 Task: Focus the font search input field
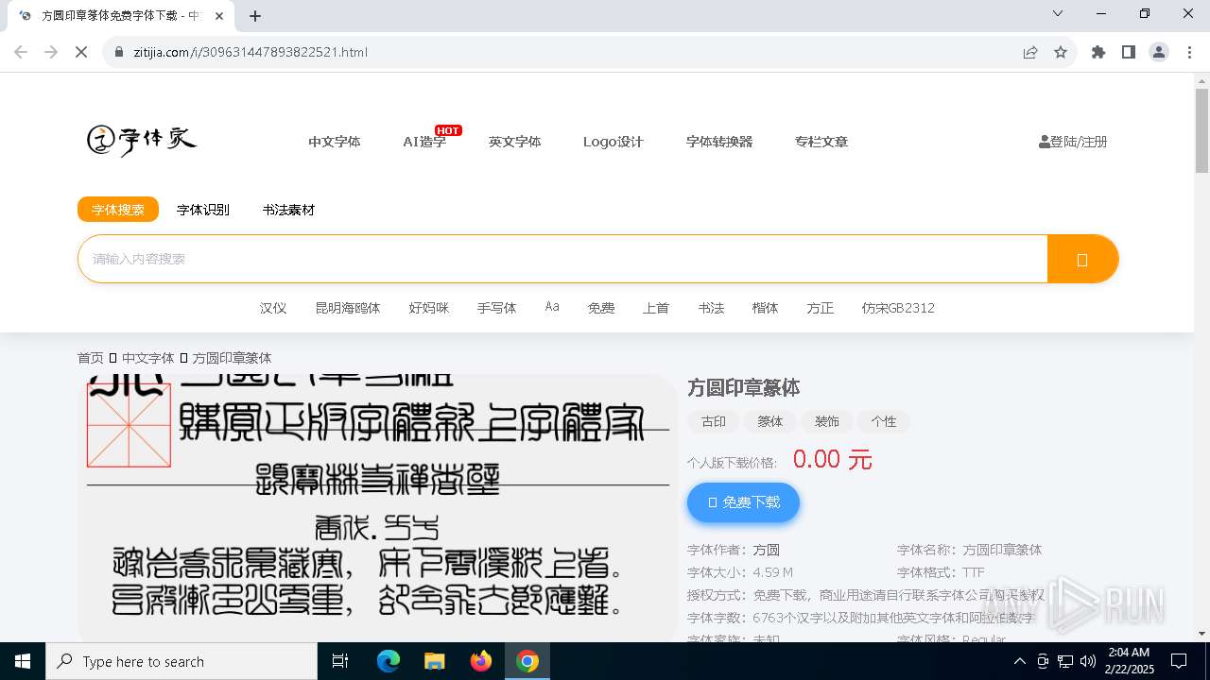[x=562, y=259]
